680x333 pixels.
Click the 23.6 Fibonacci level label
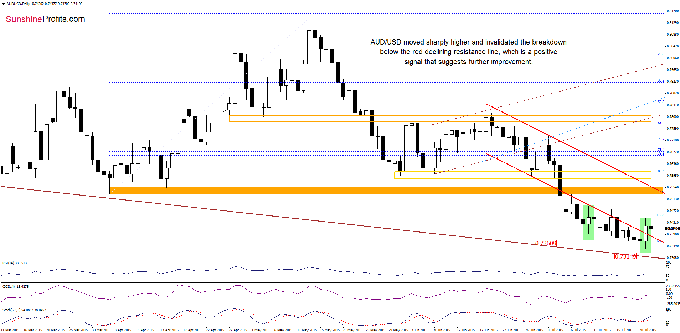pyautogui.click(x=661, y=54)
